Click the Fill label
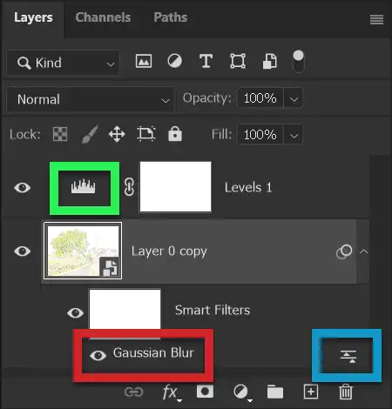This screenshot has height=409, width=392. [x=221, y=134]
